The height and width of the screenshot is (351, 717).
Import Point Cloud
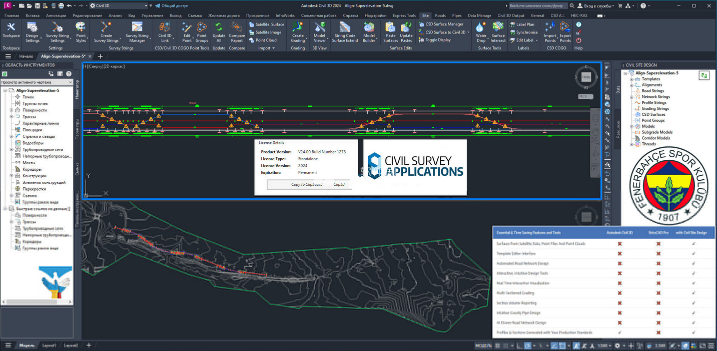click(x=263, y=40)
